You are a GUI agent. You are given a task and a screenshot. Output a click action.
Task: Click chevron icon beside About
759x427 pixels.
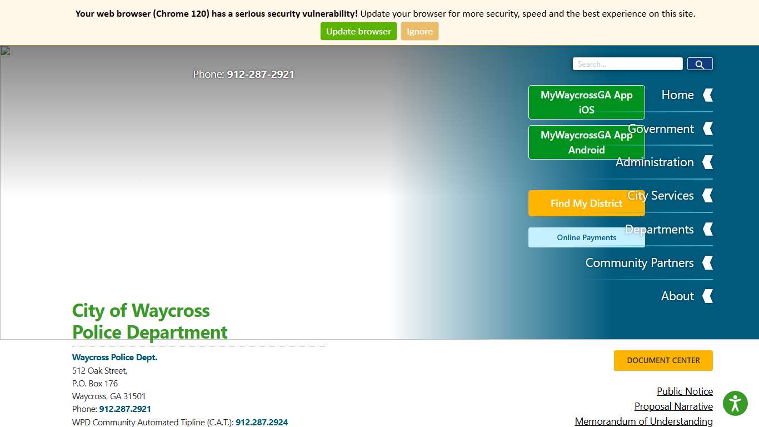708,296
